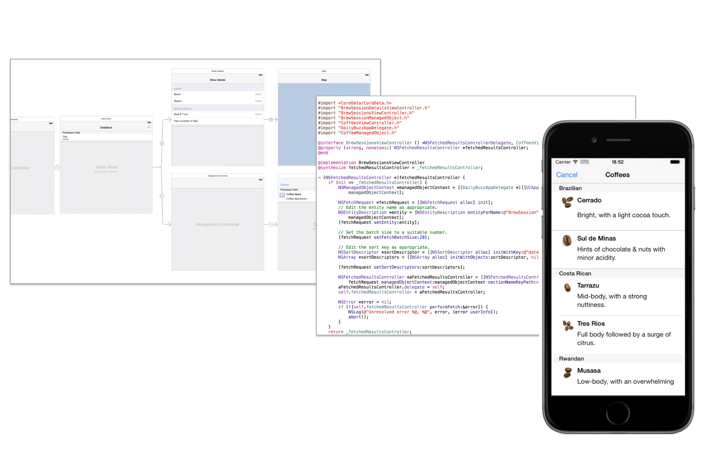The width and height of the screenshot is (703, 464).
Task: Click the '@implementation BrewSessionsViewController' line
Action: coord(371,162)
